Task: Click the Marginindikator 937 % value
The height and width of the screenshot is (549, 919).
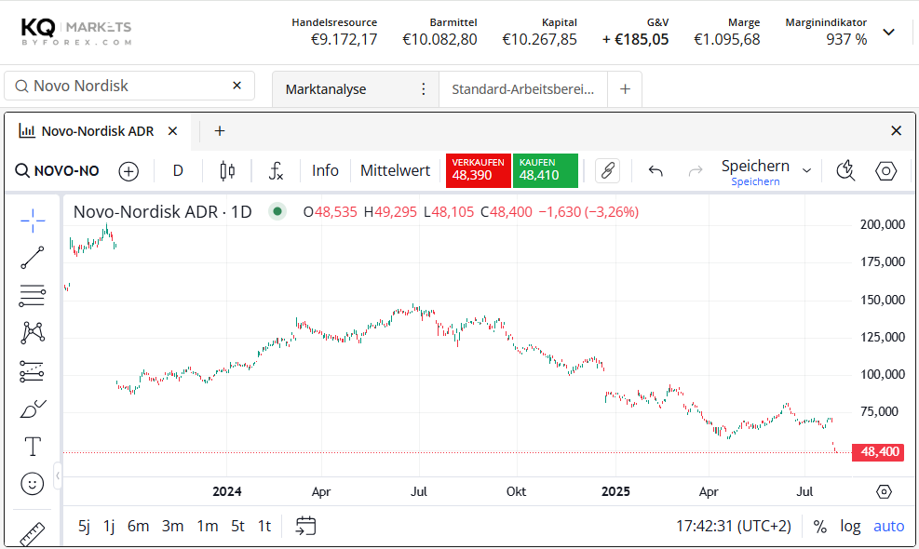Action: point(846,39)
